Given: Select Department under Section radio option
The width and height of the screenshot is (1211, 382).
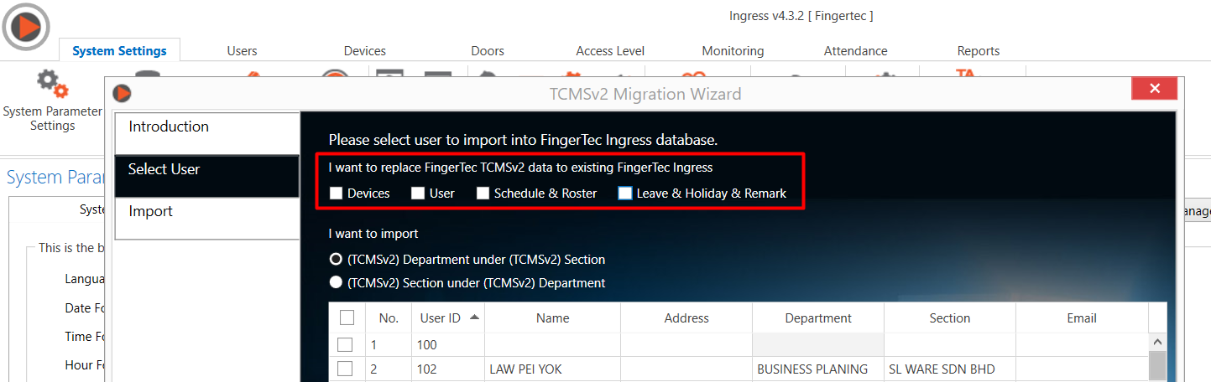Looking at the screenshot, I should click(x=336, y=260).
